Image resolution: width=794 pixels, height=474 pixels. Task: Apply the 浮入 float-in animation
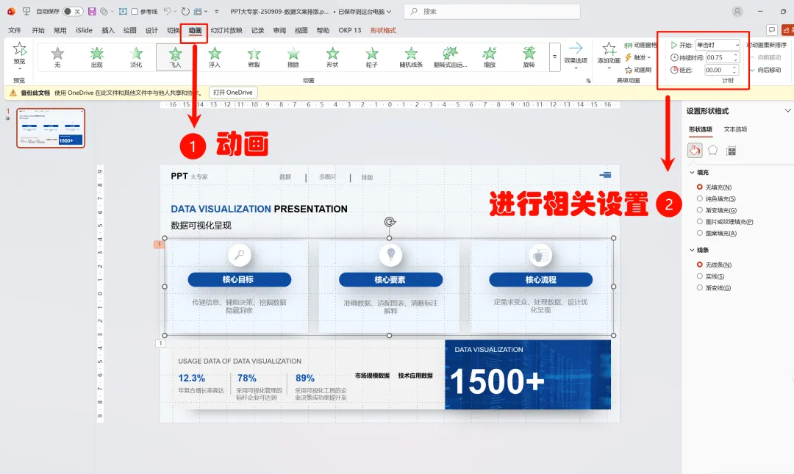pos(215,57)
